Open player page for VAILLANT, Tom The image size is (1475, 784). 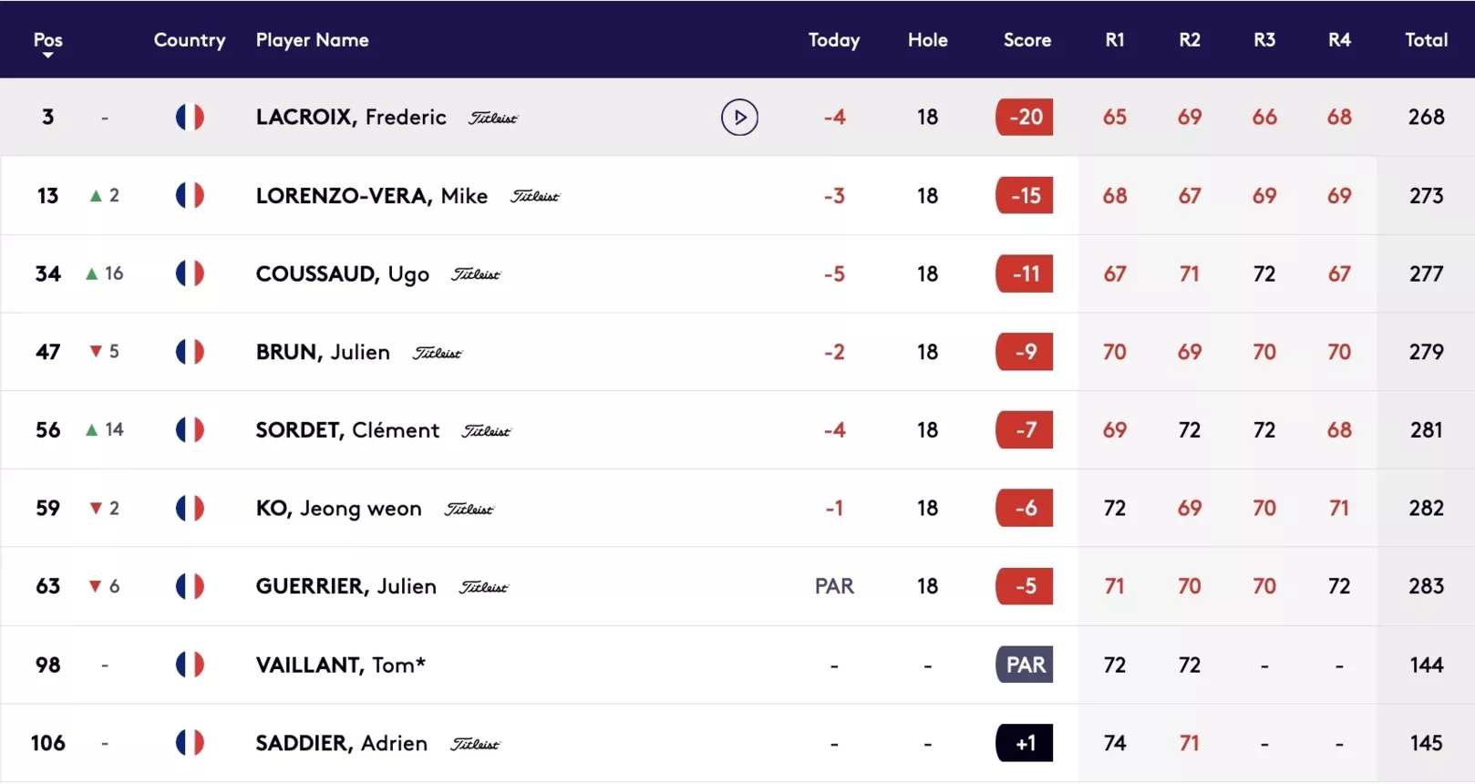(340, 665)
